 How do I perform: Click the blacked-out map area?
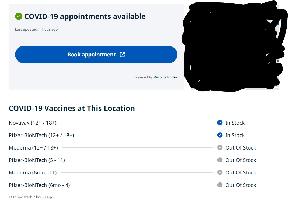click(x=231, y=47)
